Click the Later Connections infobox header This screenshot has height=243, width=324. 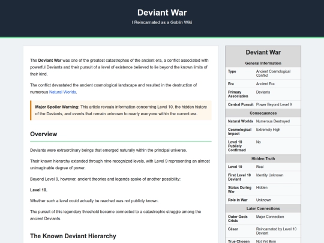tap(263, 208)
